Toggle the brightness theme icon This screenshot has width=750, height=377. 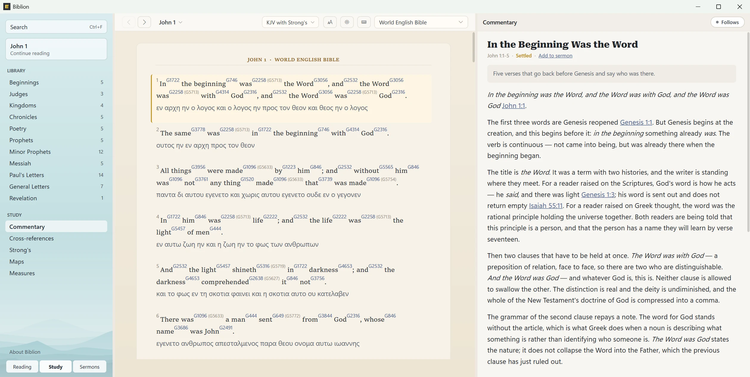click(347, 22)
